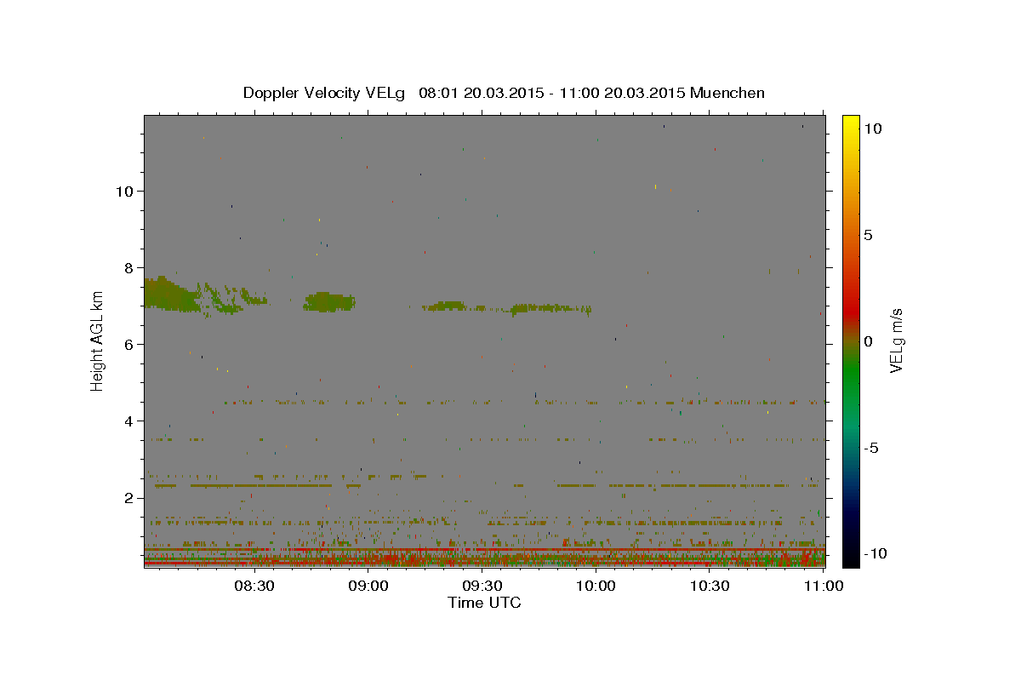Click the colorbar label '10' at top

click(x=872, y=129)
